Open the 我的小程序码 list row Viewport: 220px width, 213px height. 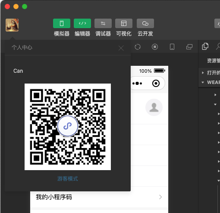pyautogui.click(x=99, y=197)
